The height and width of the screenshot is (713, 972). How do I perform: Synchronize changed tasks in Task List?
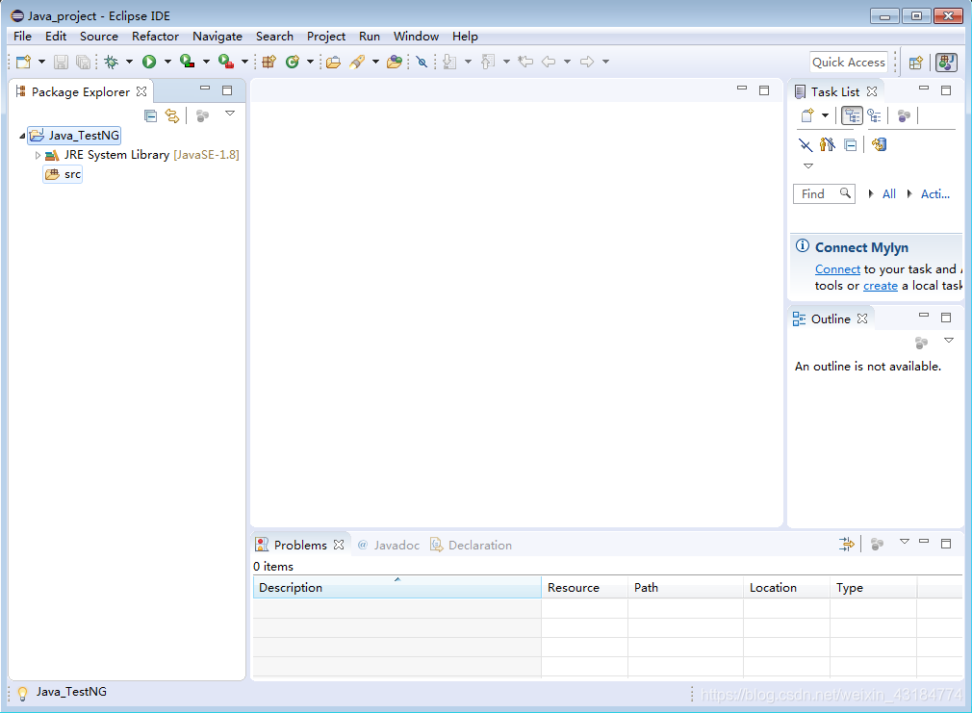pyautogui.click(x=879, y=144)
